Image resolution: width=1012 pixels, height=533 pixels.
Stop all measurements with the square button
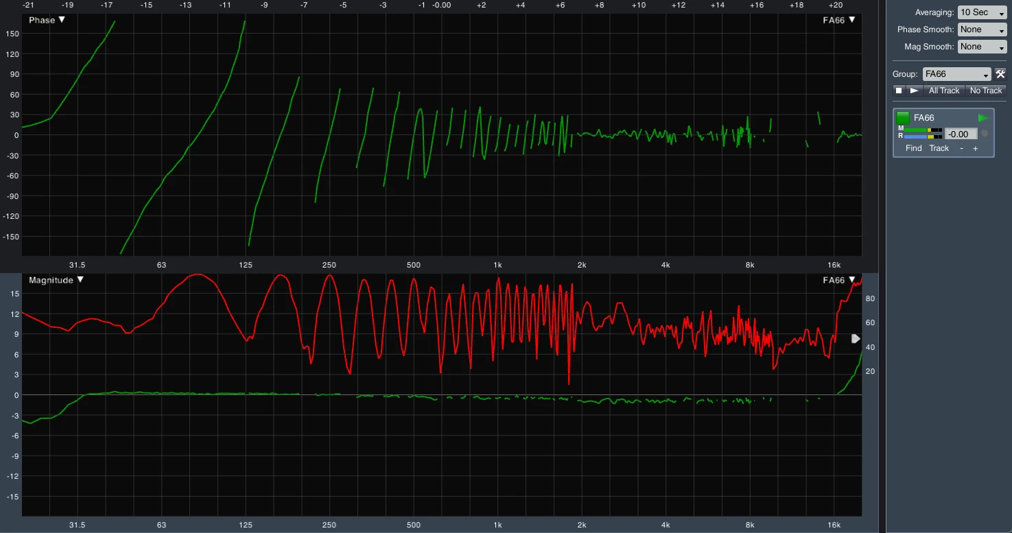point(899,91)
